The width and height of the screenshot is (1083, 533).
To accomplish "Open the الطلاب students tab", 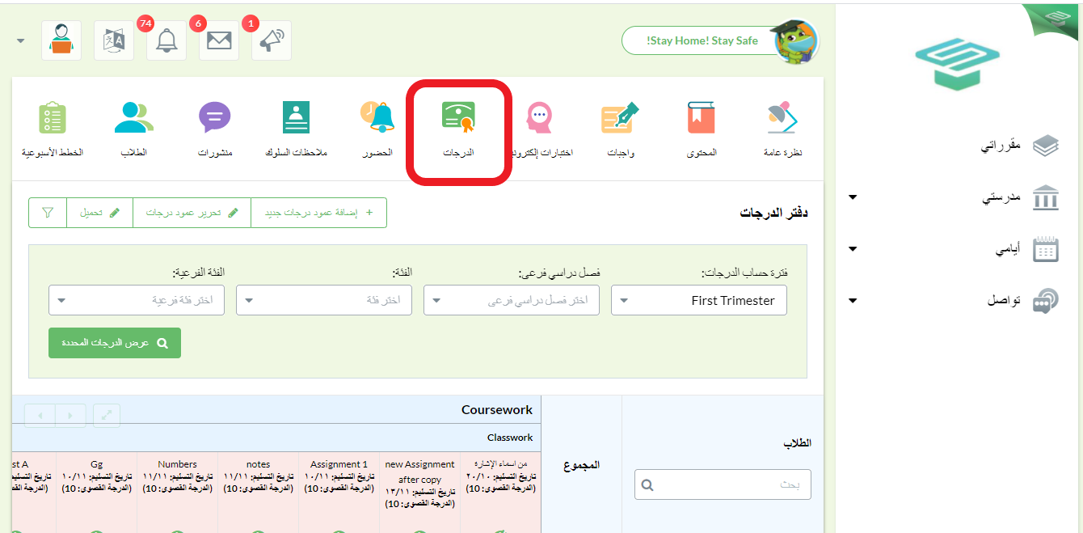I will 134,129.
